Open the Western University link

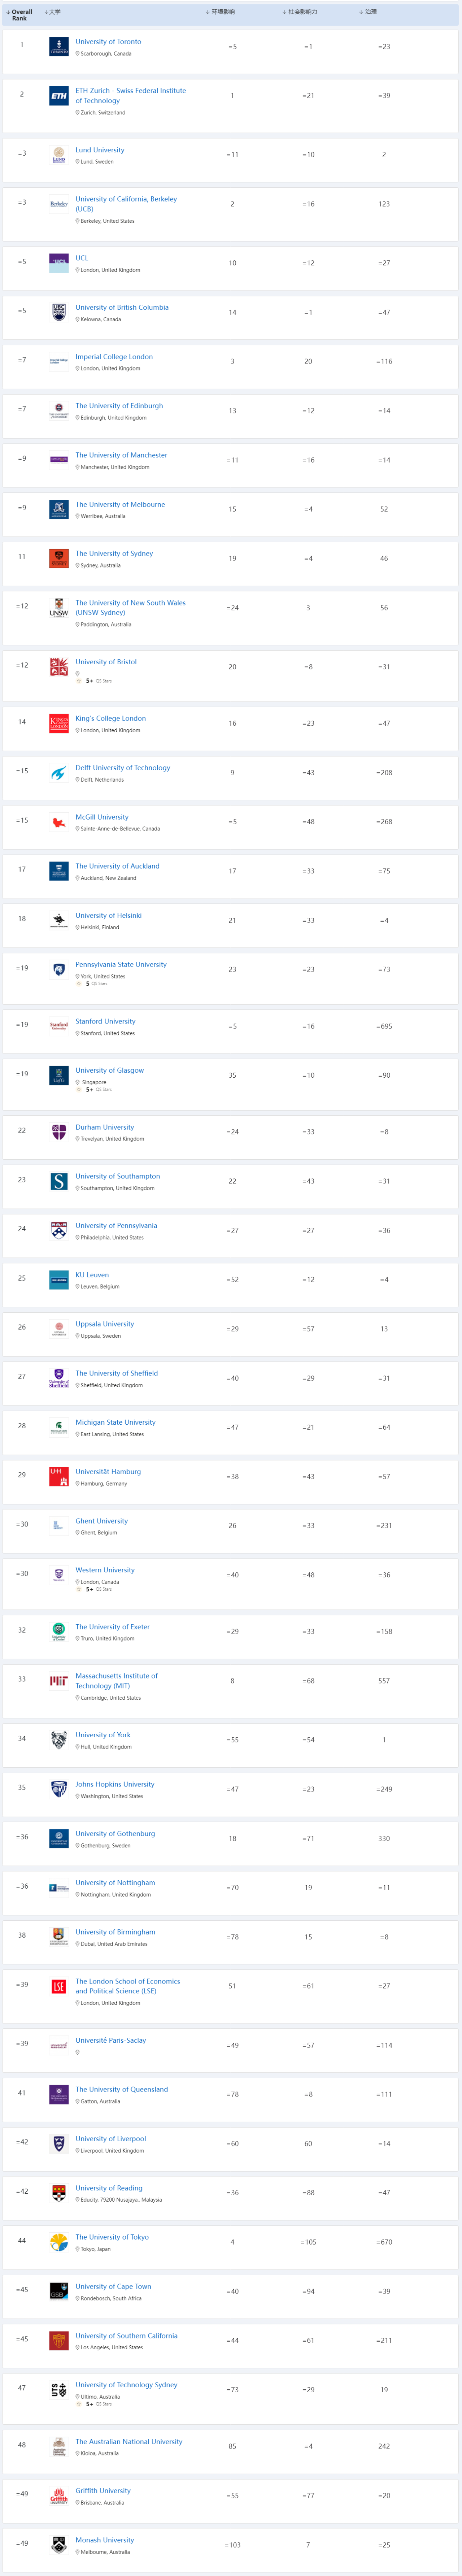[105, 1571]
